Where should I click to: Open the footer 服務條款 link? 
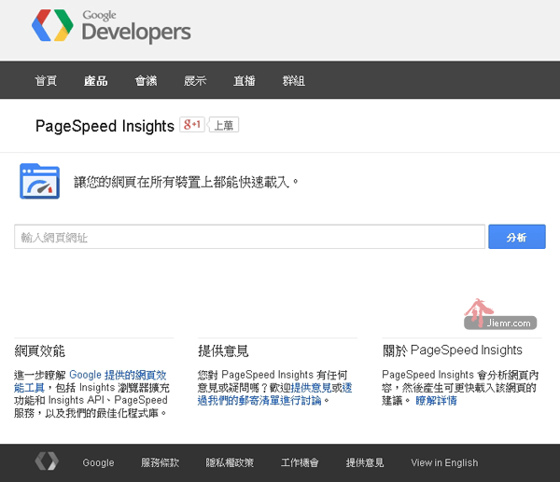click(160, 462)
